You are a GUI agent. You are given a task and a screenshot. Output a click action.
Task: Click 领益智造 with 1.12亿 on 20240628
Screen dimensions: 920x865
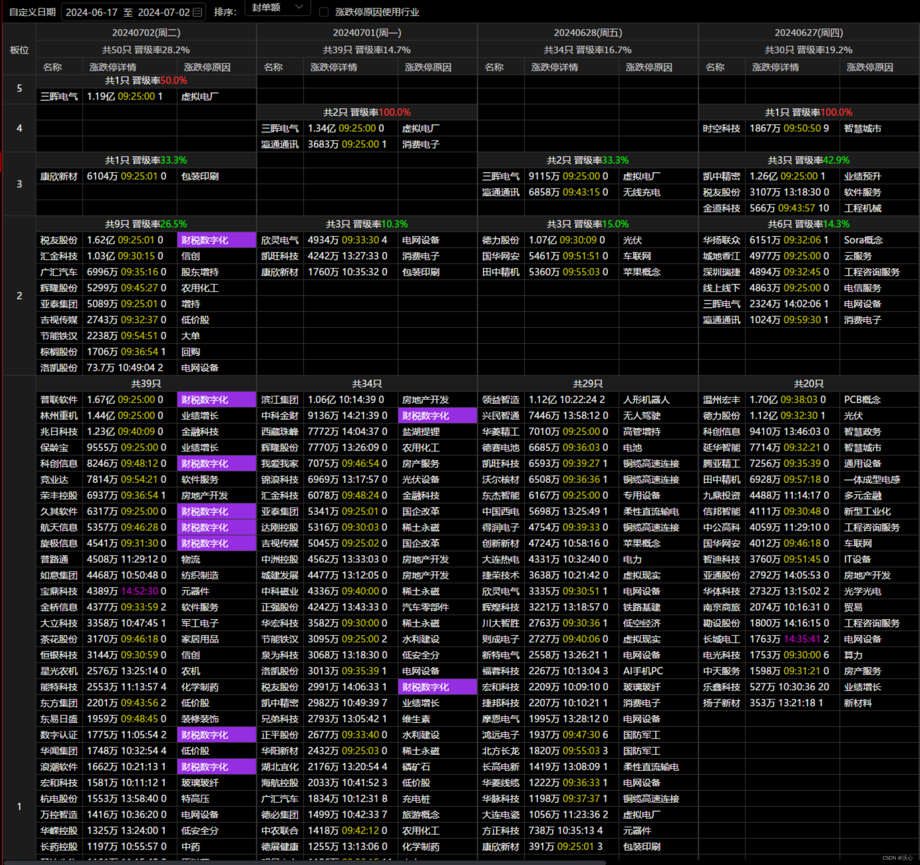click(x=501, y=400)
